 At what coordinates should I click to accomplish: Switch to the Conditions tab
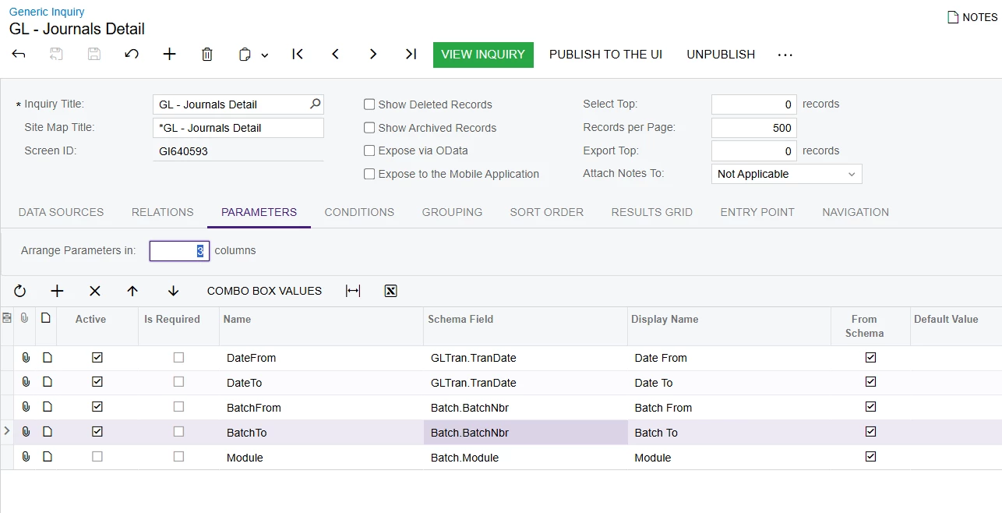tap(359, 212)
